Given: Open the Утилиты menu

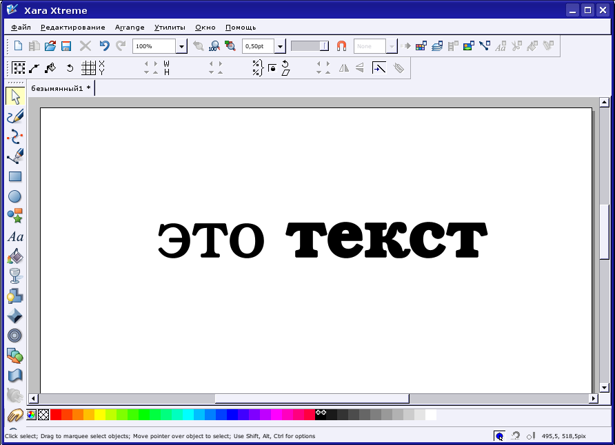Looking at the screenshot, I should click(170, 28).
